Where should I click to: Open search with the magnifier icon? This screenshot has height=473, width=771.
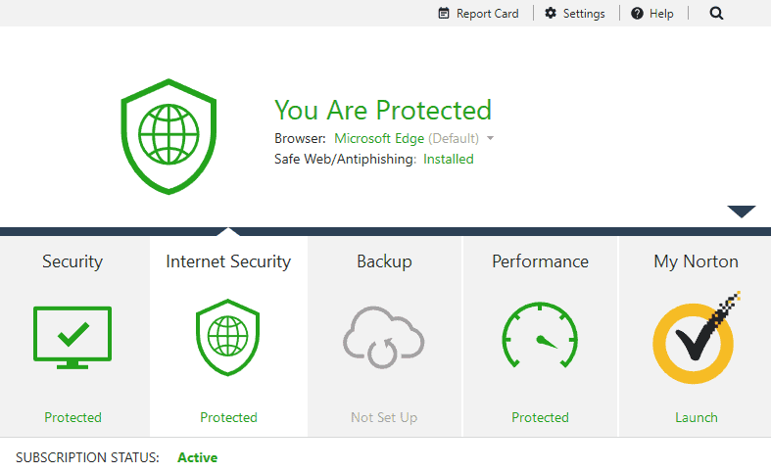click(716, 14)
